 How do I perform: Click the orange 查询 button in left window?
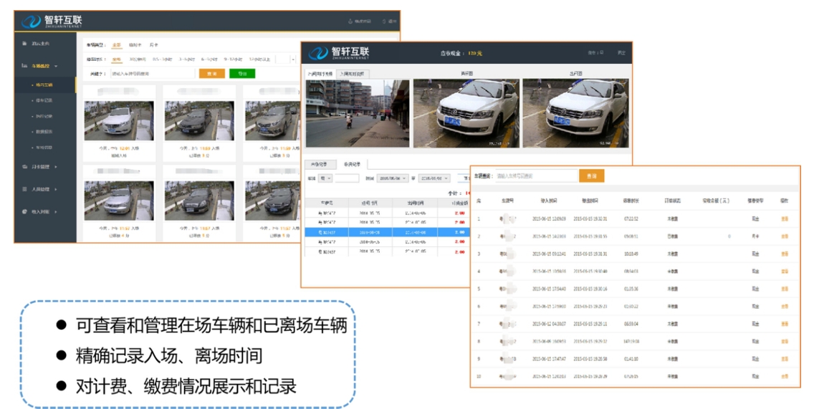(212, 74)
